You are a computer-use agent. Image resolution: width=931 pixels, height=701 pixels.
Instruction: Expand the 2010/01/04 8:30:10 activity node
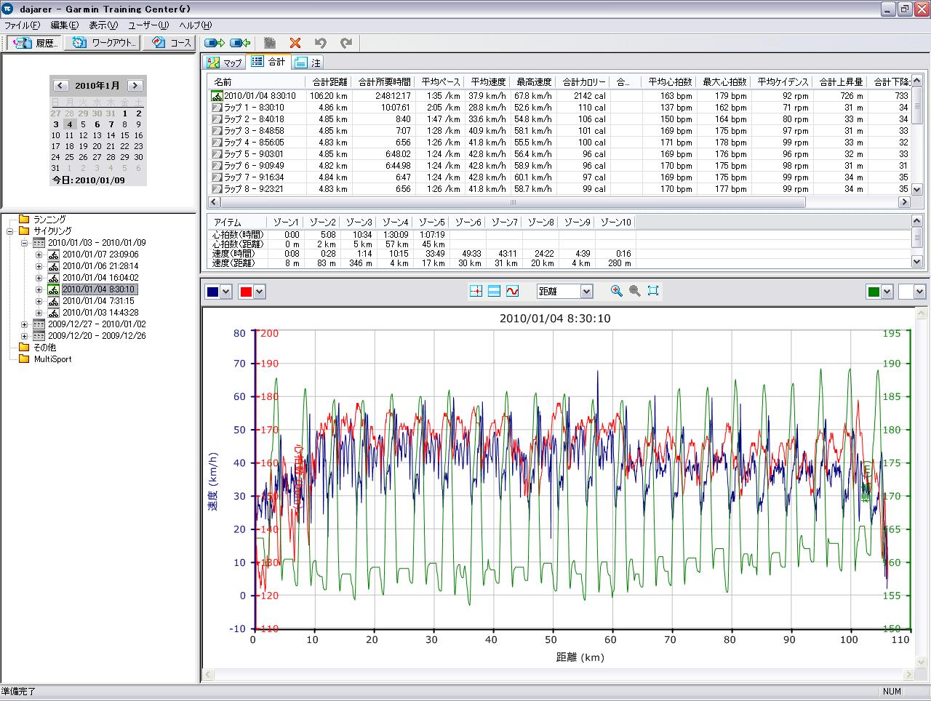[x=39, y=289]
